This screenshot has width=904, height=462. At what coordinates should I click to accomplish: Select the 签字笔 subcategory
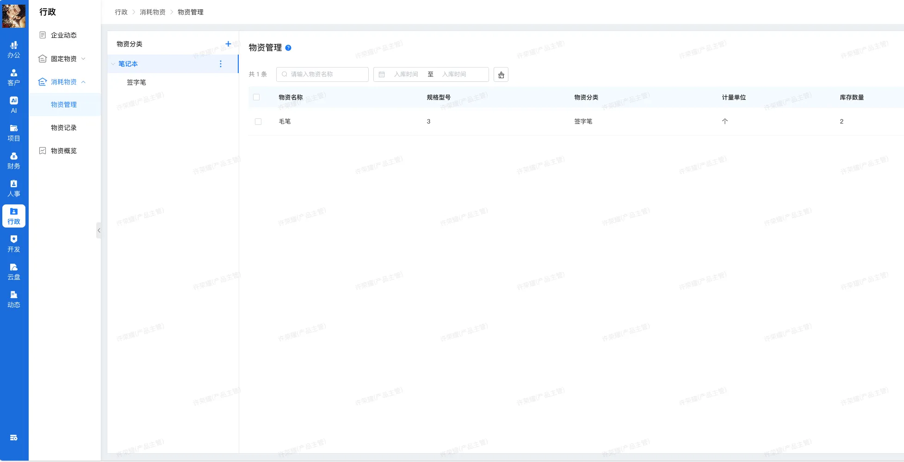click(x=136, y=82)
